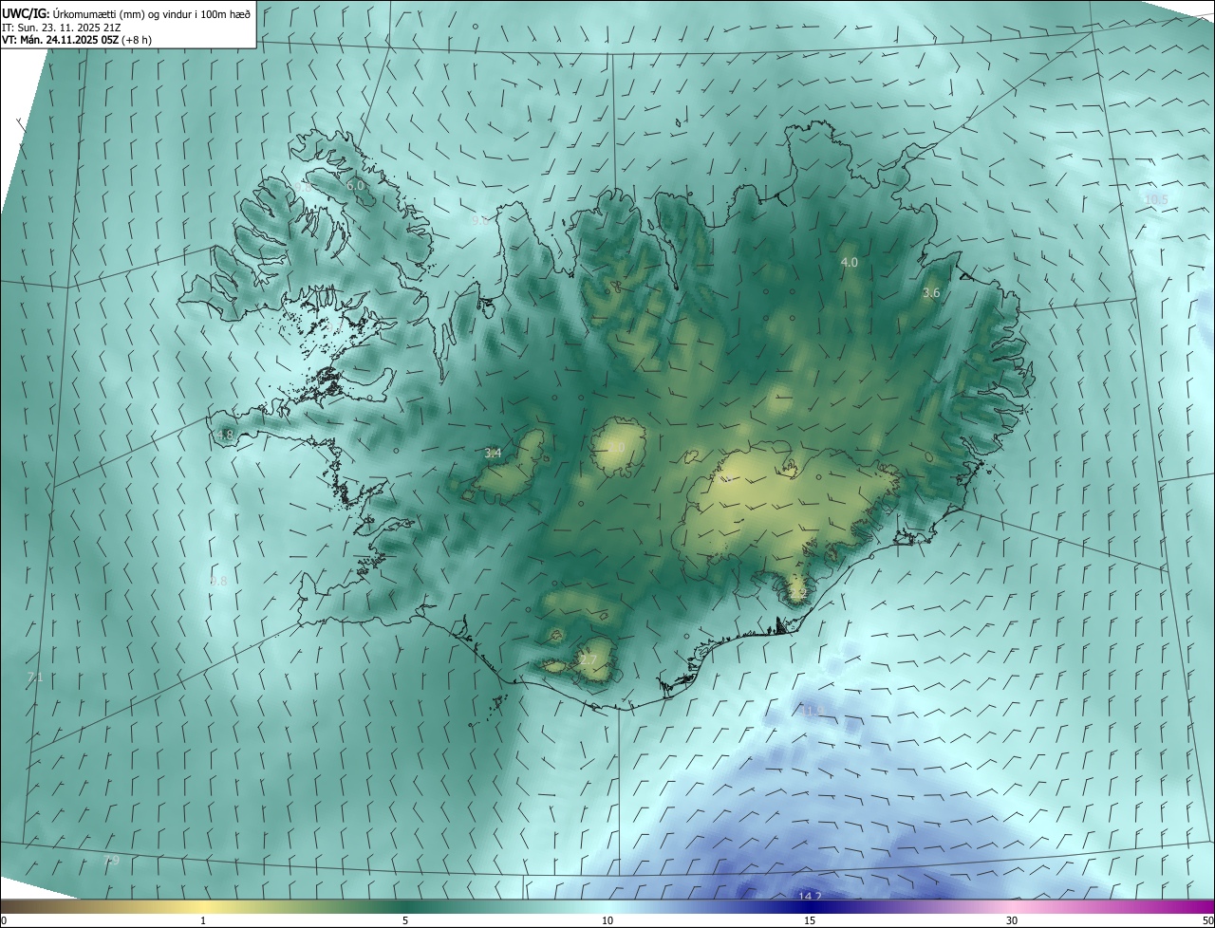Click the "2.0" value on the central glacier
Screen dimensions: 1215x928
616,448
